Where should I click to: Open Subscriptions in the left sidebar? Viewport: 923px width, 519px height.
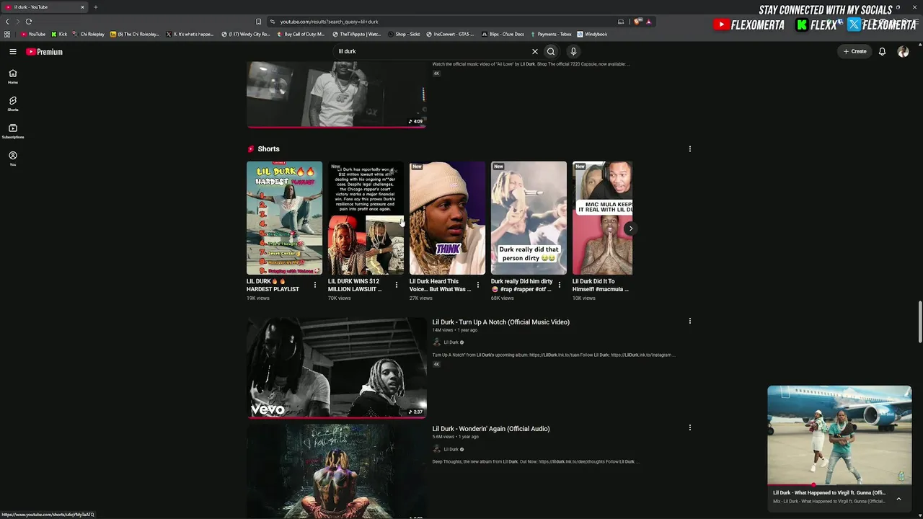pos(12,130)
